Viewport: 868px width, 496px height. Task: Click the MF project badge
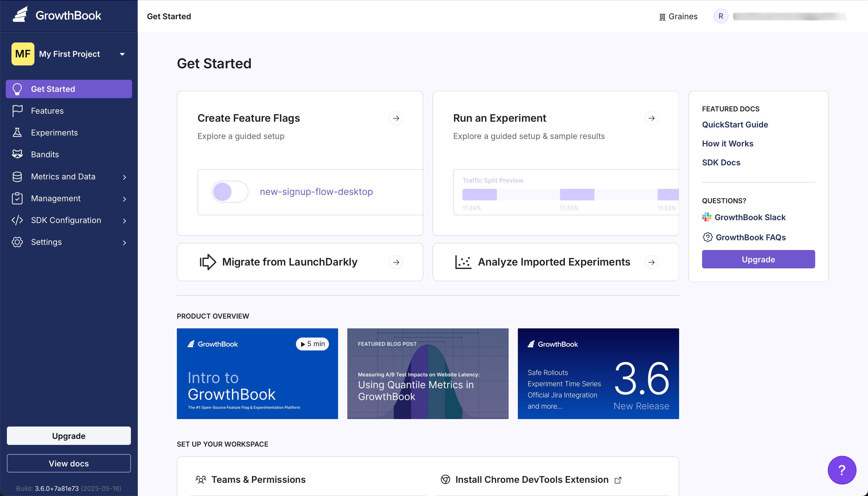coord(23,54)
